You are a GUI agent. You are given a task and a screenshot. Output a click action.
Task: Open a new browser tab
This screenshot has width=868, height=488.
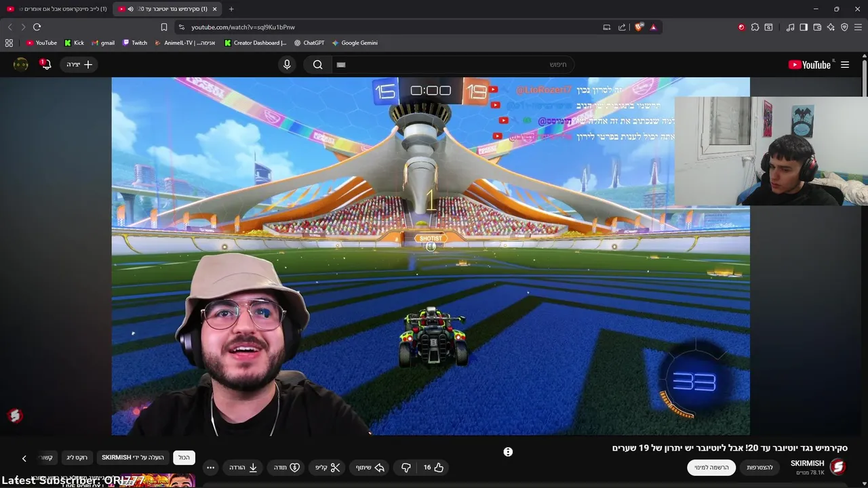231,9
